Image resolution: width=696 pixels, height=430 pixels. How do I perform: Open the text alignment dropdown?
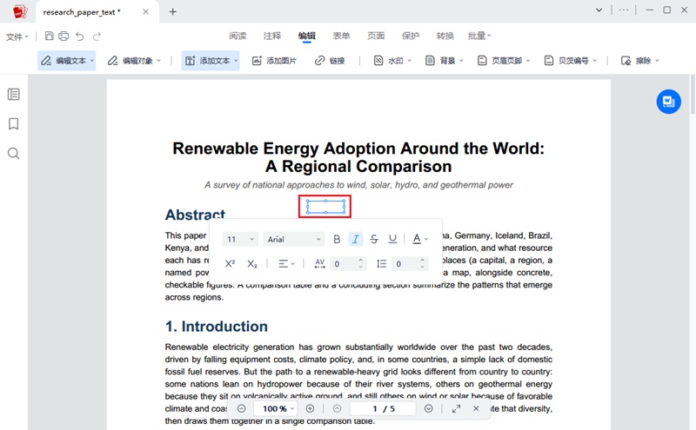(286, 264)
